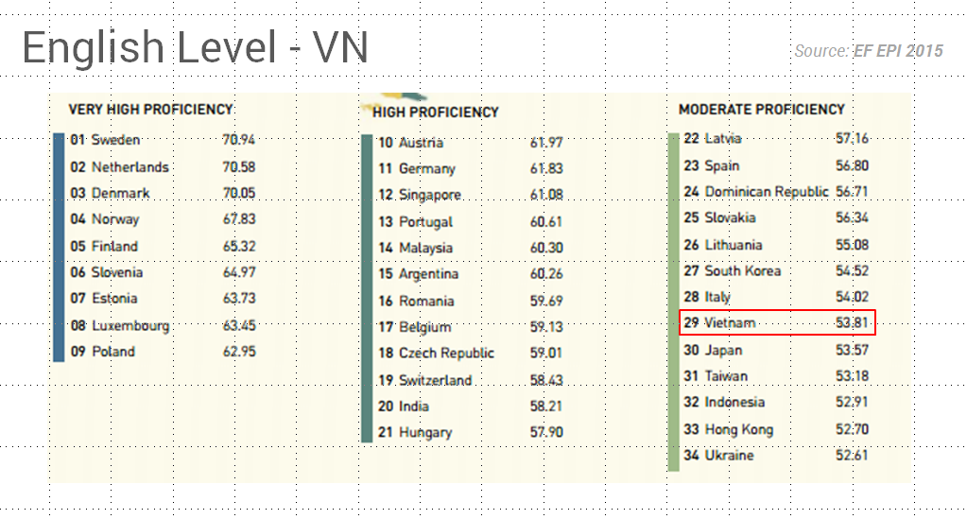Viewport: 967px width, 519px height.
Task: Click Lithuania's score 55.08
Action: [853, 245]
